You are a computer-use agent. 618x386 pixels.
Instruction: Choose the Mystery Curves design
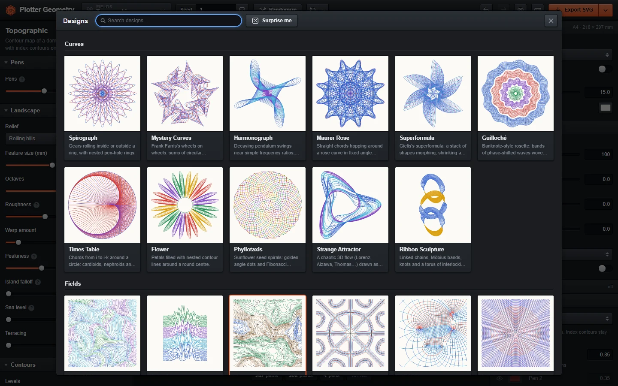click(x=185, y=108)
